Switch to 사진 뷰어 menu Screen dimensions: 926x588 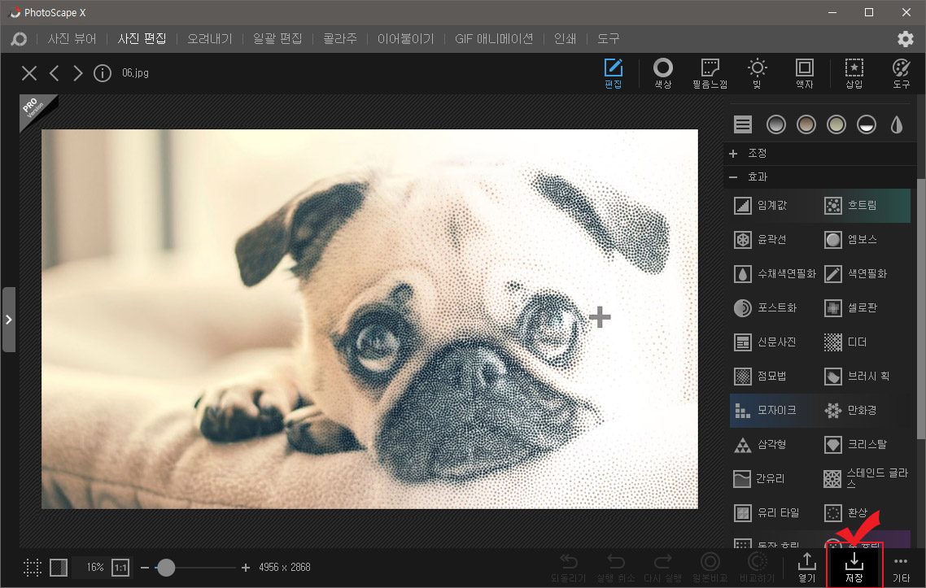click(72, 39)
